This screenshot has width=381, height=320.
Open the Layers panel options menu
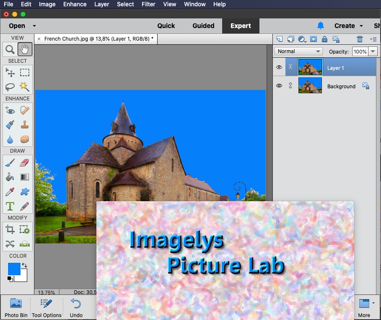click(373, 39)
